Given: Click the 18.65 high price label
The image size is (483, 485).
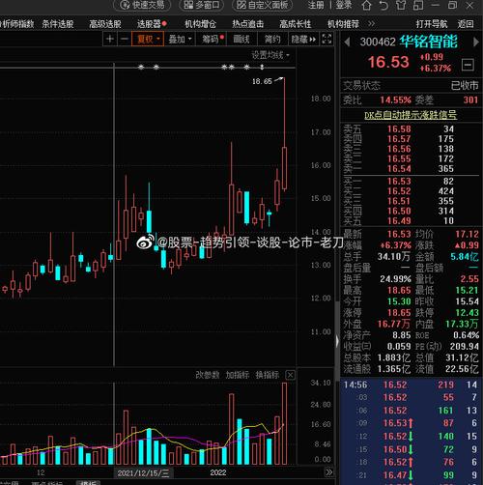Looking at the screenshot, I should point(262,81).
